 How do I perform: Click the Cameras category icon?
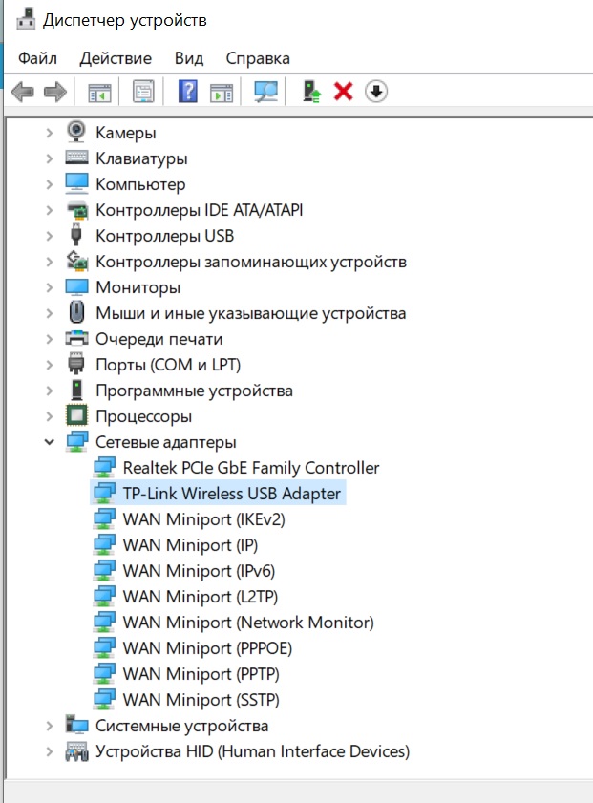click(x=76, y=132)
